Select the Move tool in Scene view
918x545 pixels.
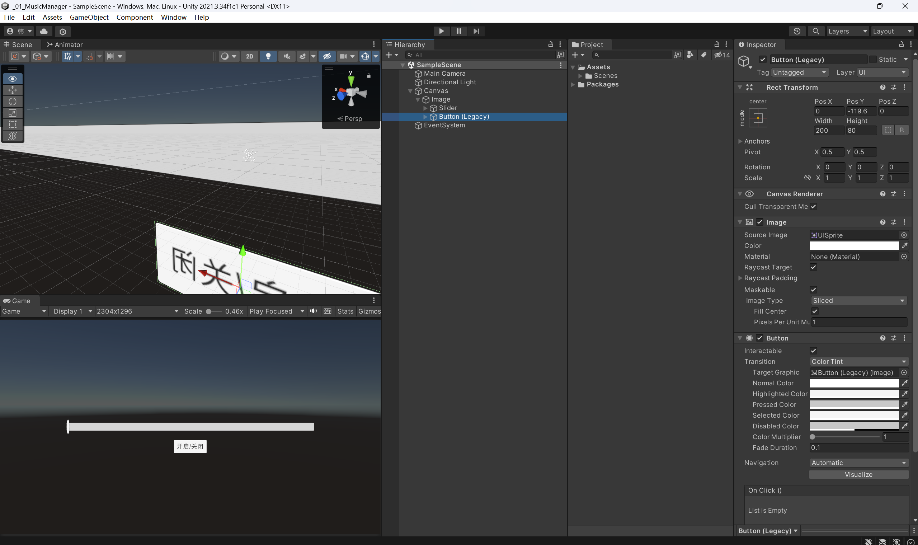pyautogui.click(x=13, y=90)
